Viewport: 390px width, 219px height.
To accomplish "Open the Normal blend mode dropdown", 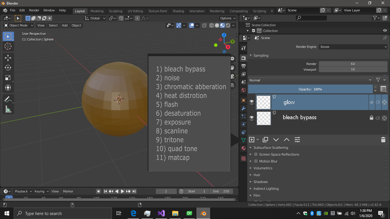I will click(311, 80).
